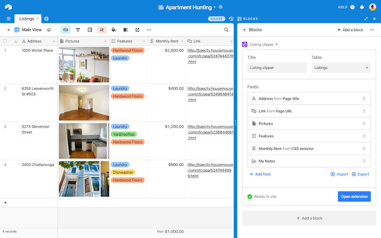The width and height of the screenshot is (381, 238).
Task: Open Apartment Hunting base title dropdown
Action: point(215,7)
